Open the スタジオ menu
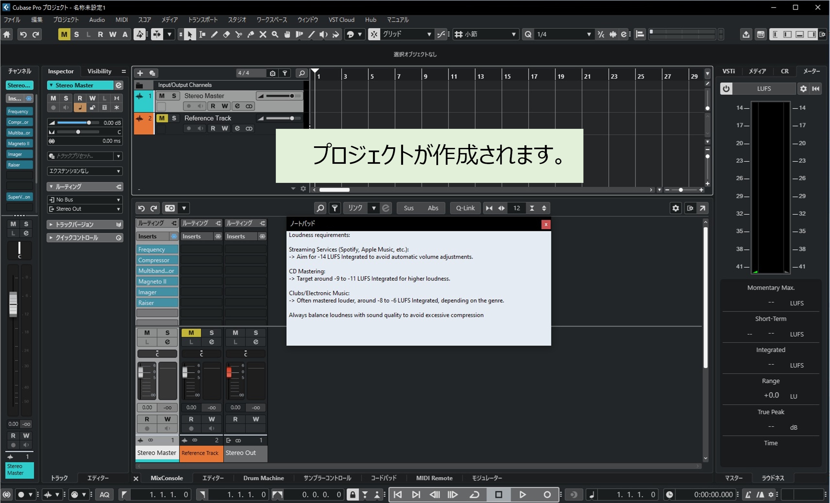Image resolution: width=830 pixels, height=503 pixels. [237, 19]
